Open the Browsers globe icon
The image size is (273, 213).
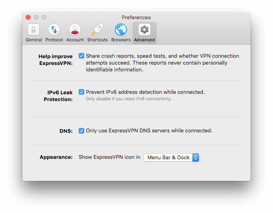(x=121, y=30)
